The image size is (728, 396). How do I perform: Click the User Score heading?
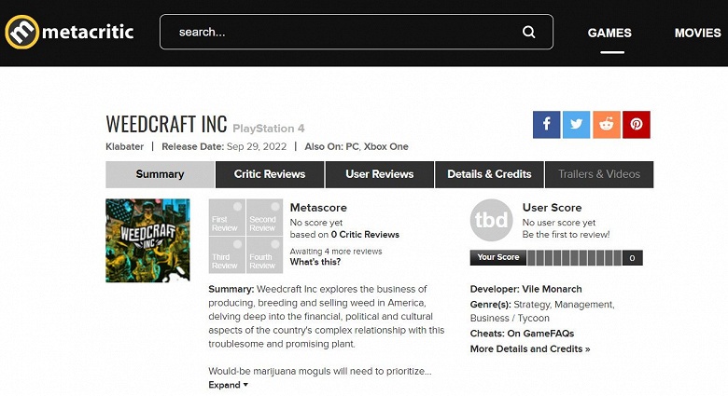click(552, 208)
